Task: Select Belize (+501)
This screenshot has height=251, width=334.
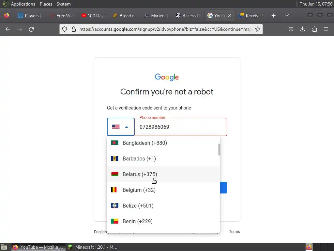Action: 163,206
